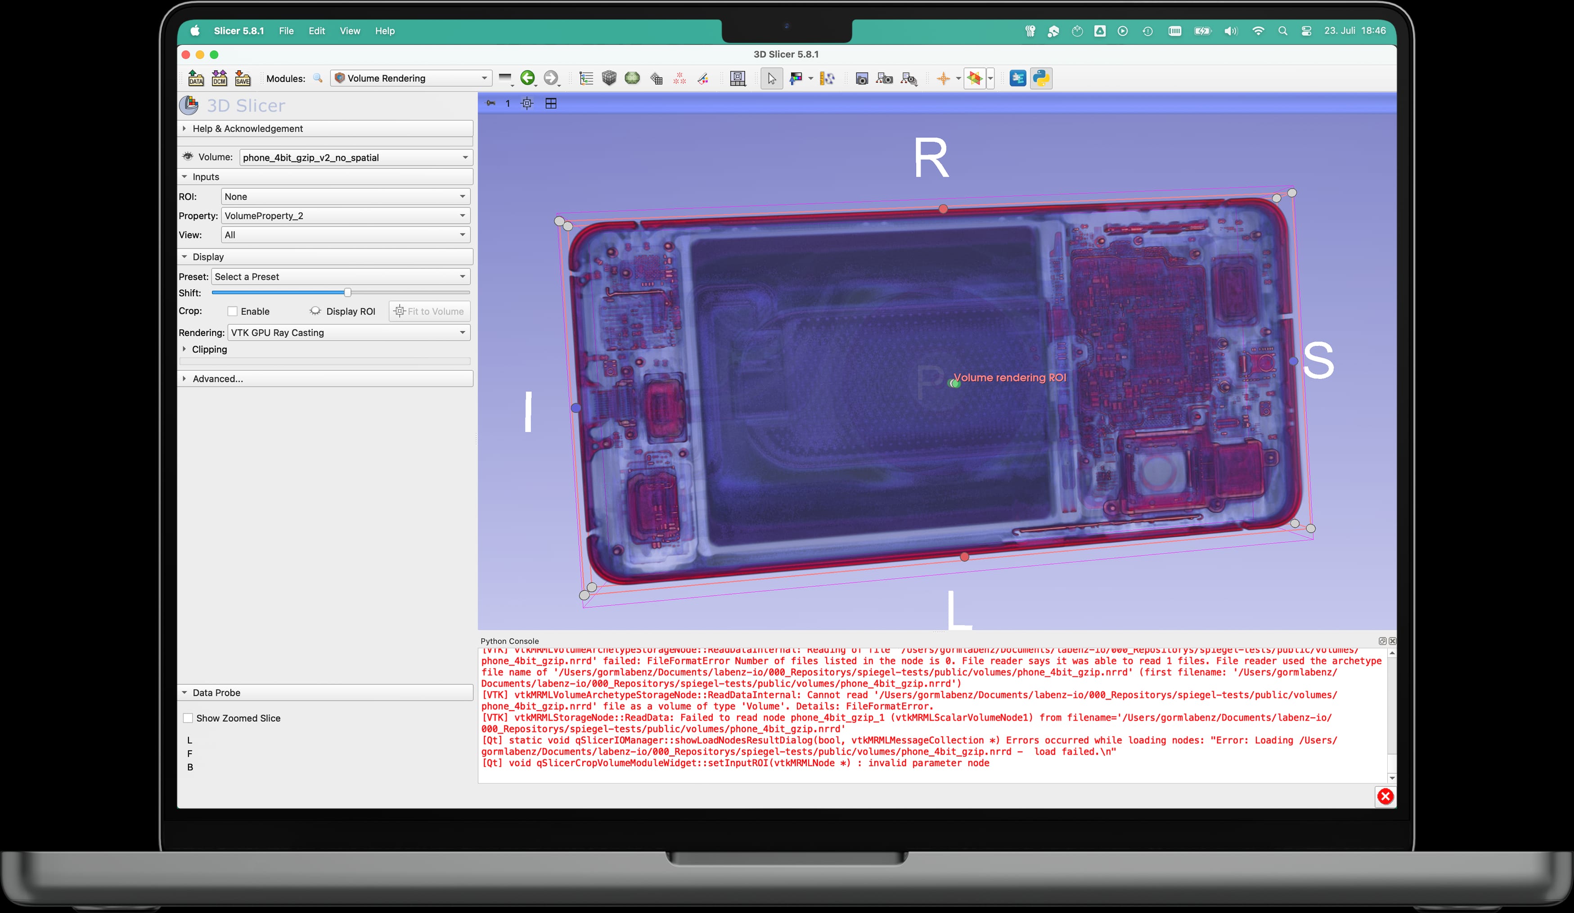Collapse the Inputs section
The width and height of the screenshot is (1574, 913).
click(325, 177)
